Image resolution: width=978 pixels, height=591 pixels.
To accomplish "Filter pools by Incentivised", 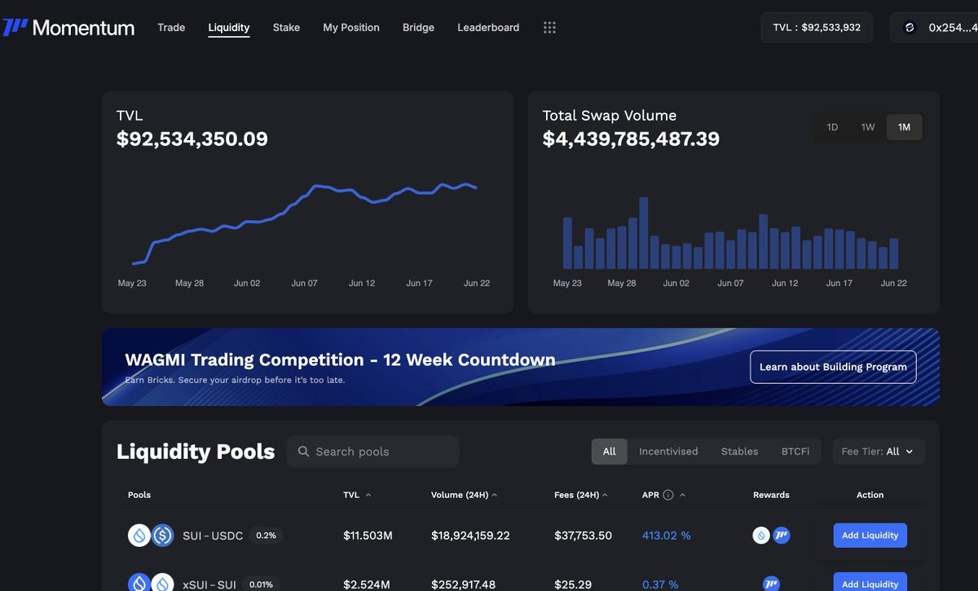I will click(668, 452).
